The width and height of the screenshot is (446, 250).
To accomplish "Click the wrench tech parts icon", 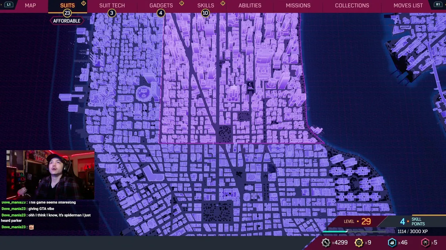I will 325,243.
